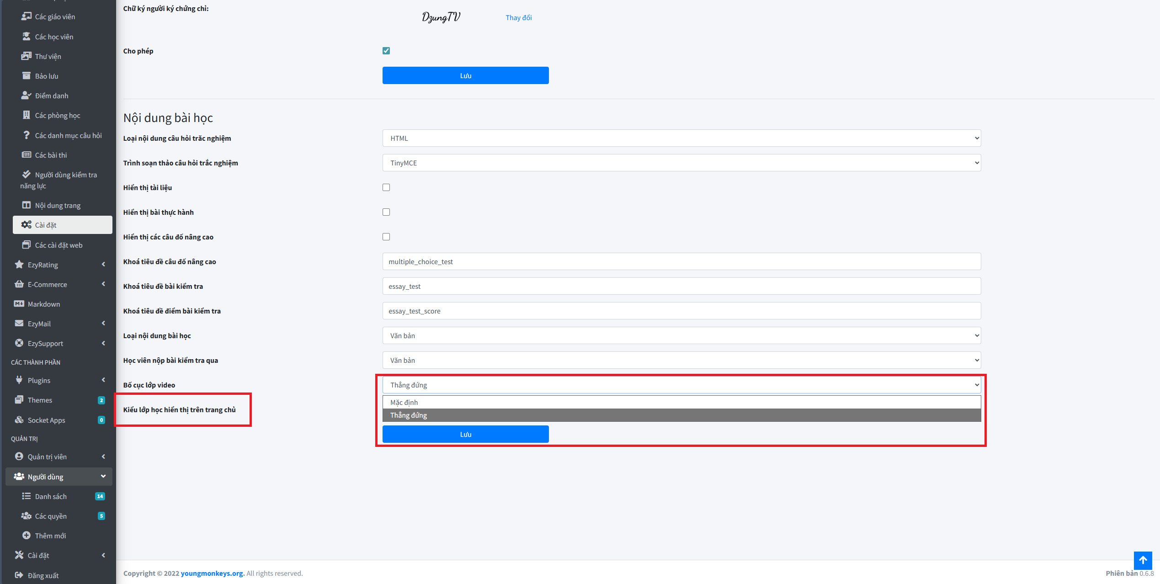
Task: Tick Hiển thị bài thực hành checkbox
Action: click(386, 212)
